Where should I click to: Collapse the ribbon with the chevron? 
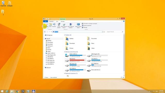(122, 21)
